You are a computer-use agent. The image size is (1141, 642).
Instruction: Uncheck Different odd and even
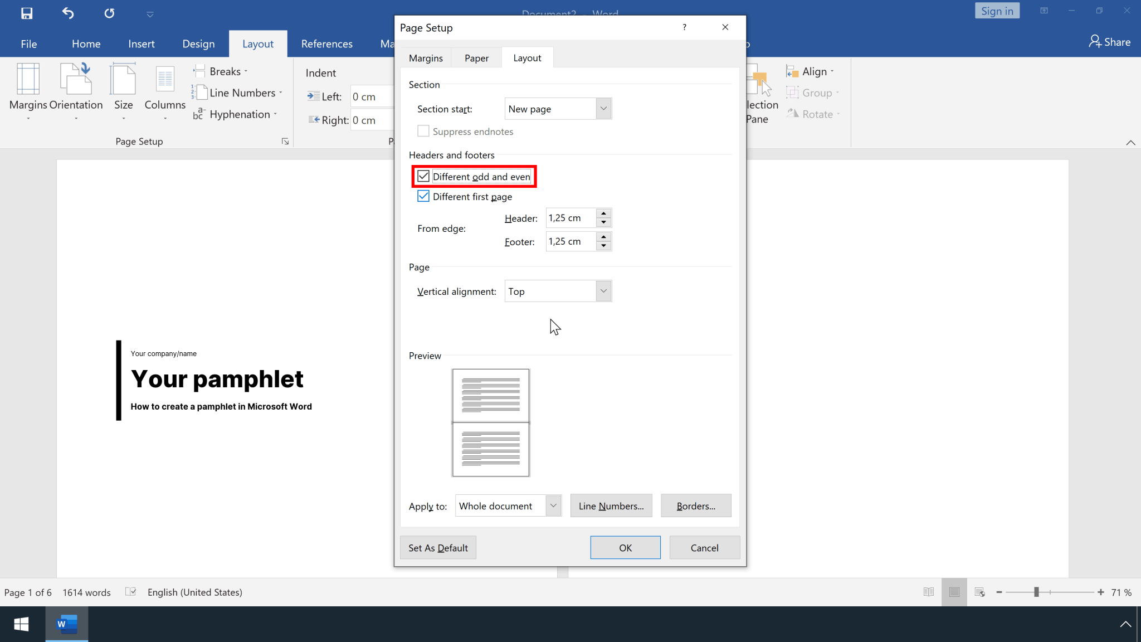[x=423, y=176]
